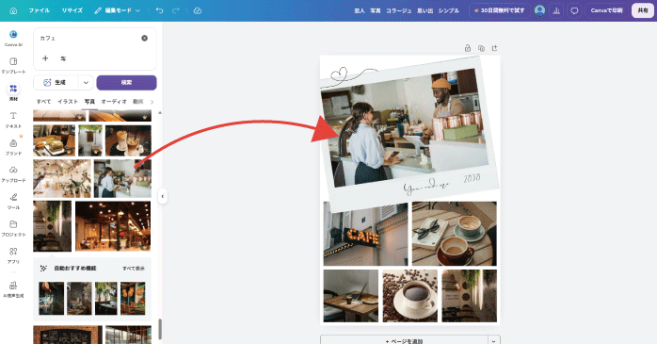Click the Canvaで印刷 button
This screenshot has width=657, height=344.
point(606,10)
